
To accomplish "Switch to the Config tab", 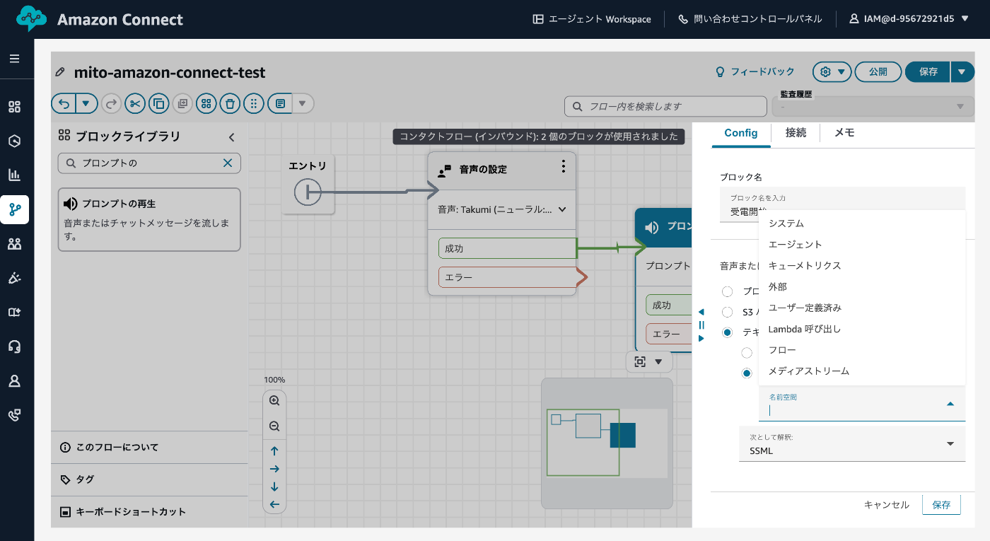I will point(741,133).
